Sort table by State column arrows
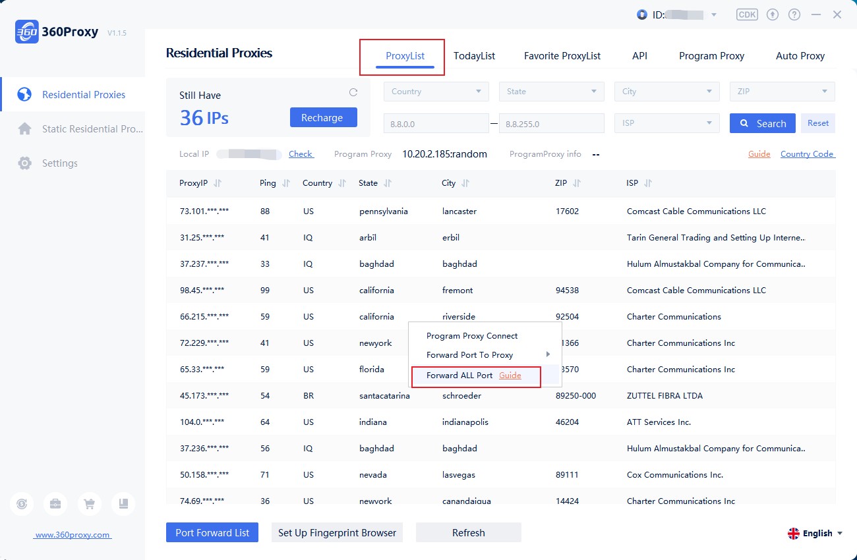857x560 pixels. pyautogui.click(x=388, y=183)
